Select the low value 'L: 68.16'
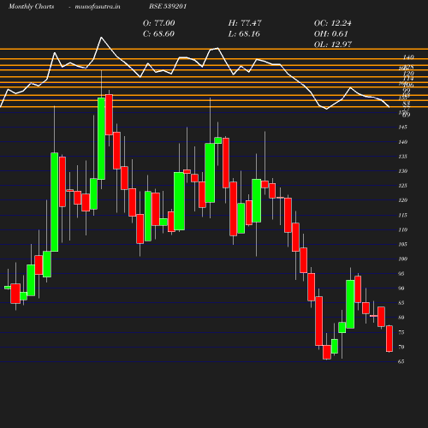 click(244, 33)
